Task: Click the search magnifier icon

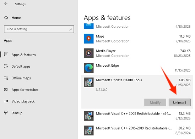Action: click(x=70, y=29)
